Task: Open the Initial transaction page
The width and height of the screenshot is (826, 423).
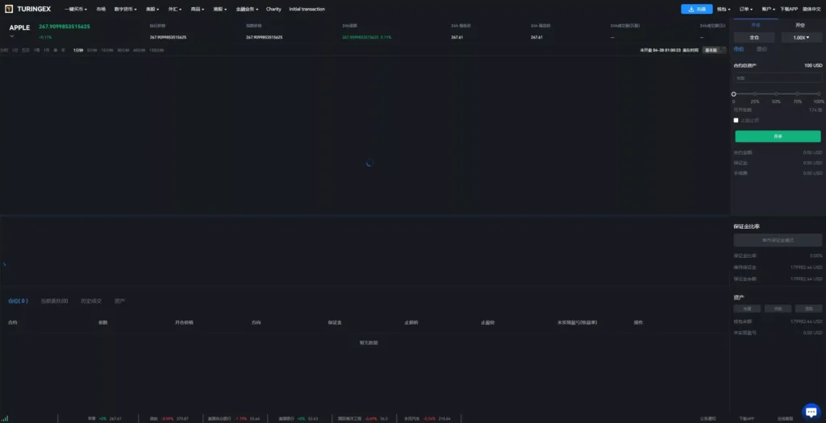Action: pos(307,10)
